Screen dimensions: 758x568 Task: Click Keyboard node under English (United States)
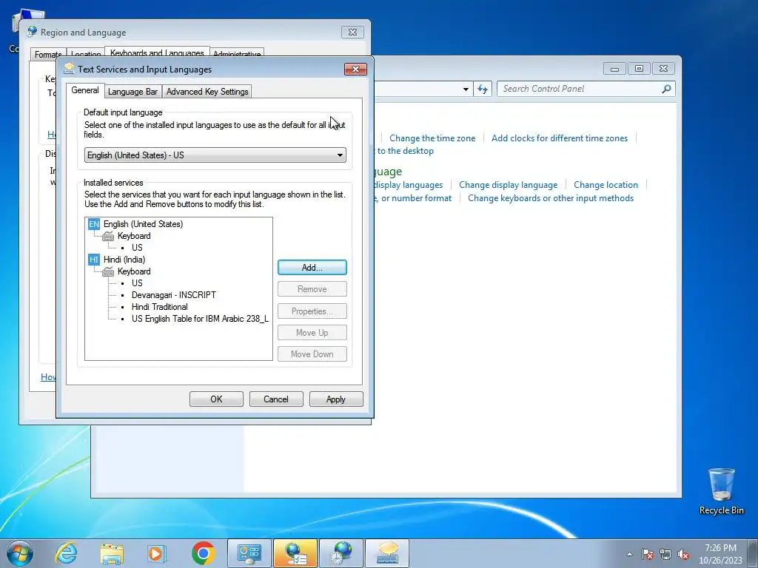pos(134,236)
